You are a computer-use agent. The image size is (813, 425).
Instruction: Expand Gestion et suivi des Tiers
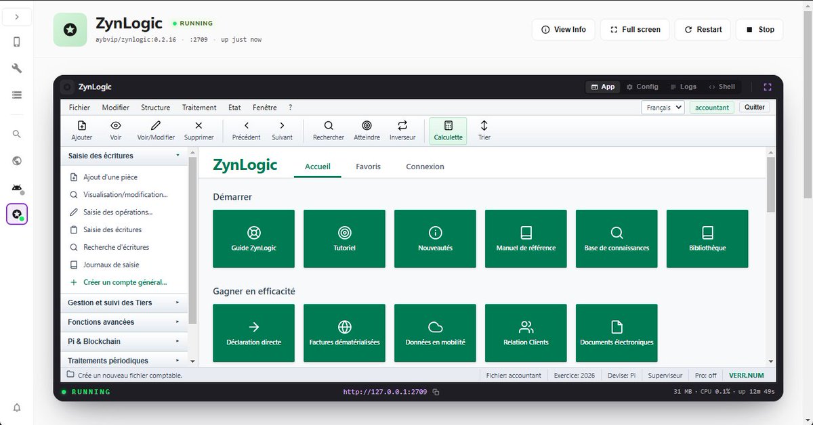coord(125,303)
